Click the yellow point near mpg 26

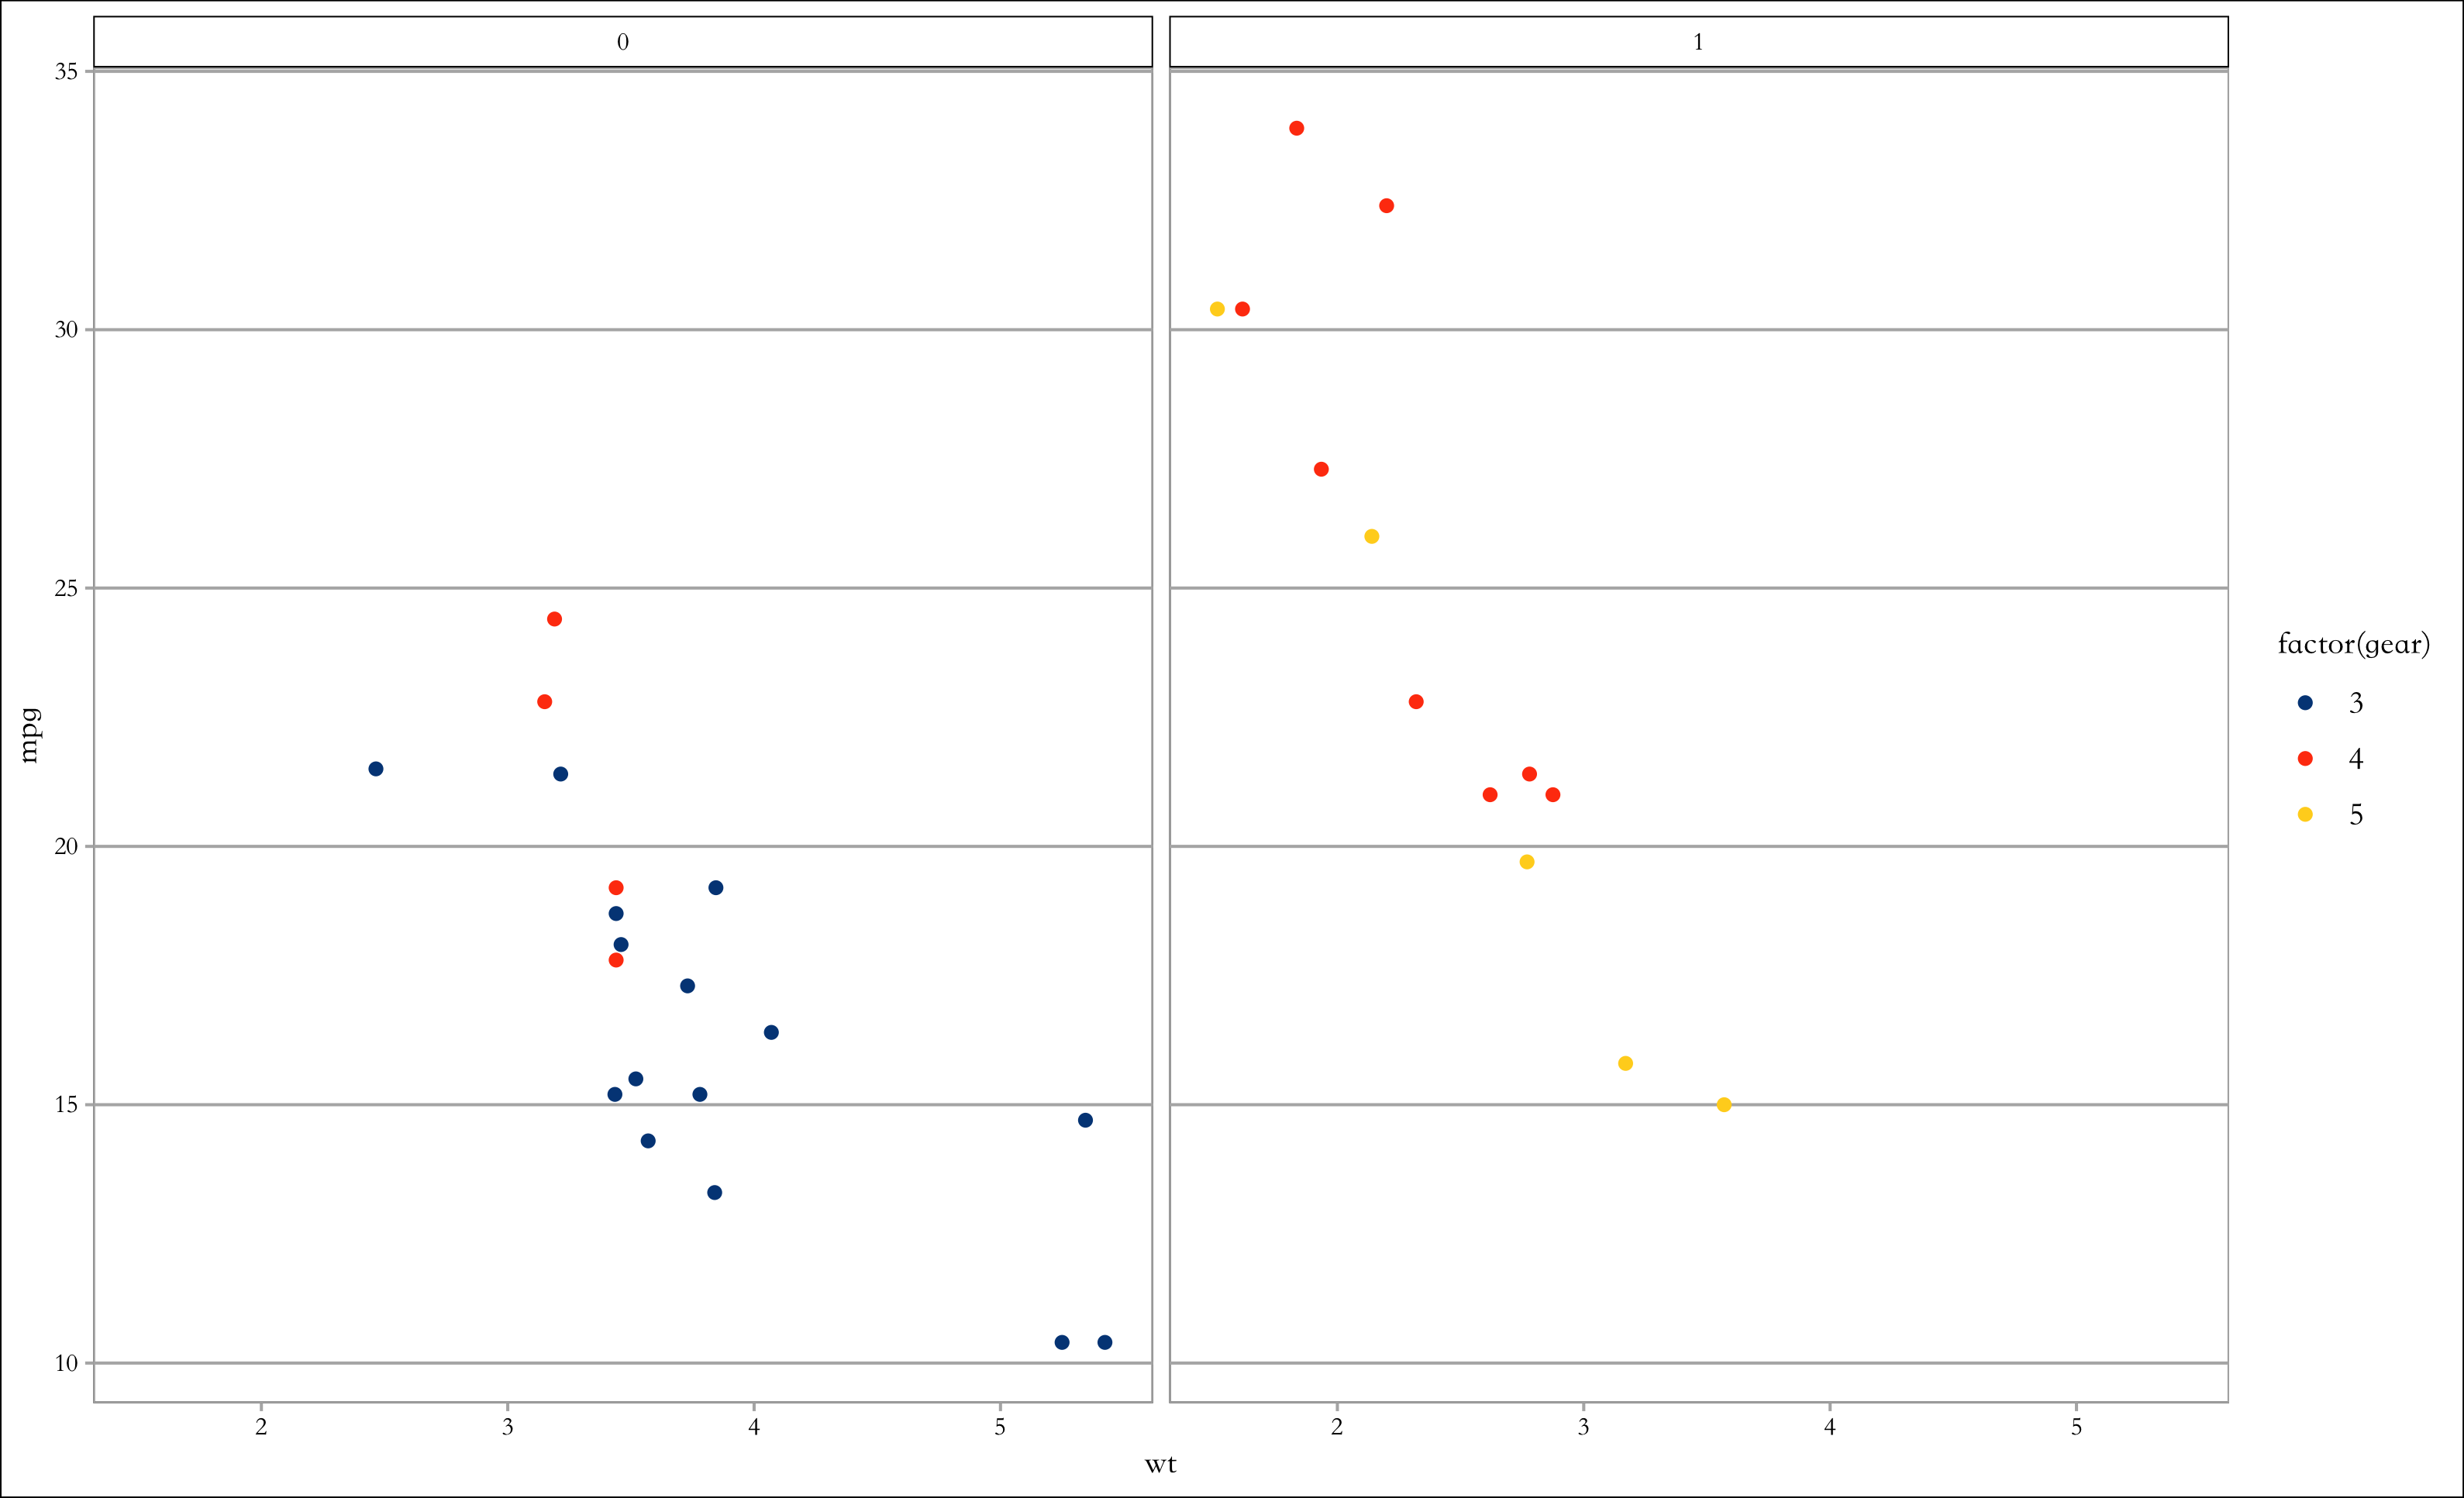pyautogui.click(x=1372, y=537)
